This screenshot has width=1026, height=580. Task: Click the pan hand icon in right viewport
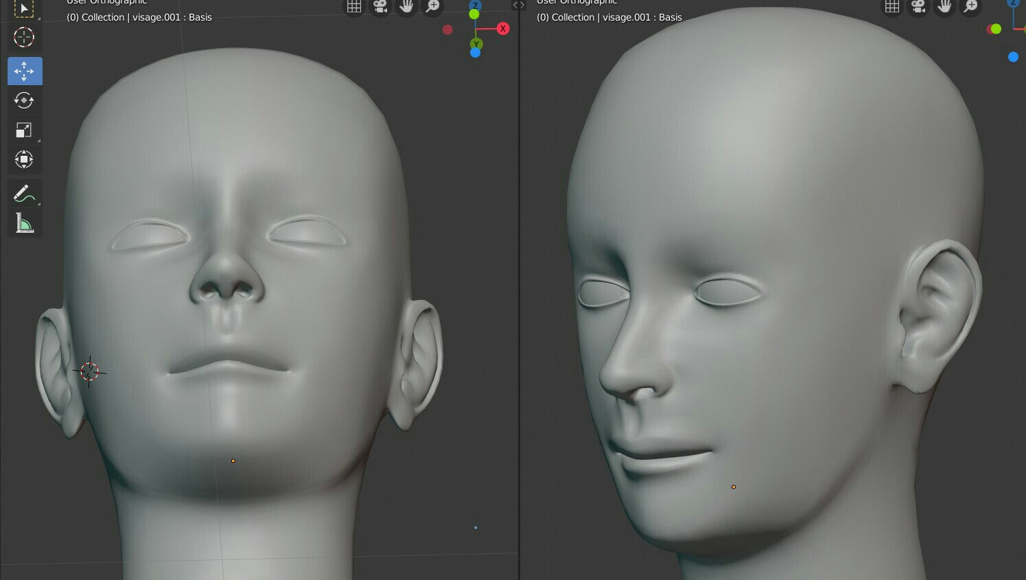click(944, 7)
